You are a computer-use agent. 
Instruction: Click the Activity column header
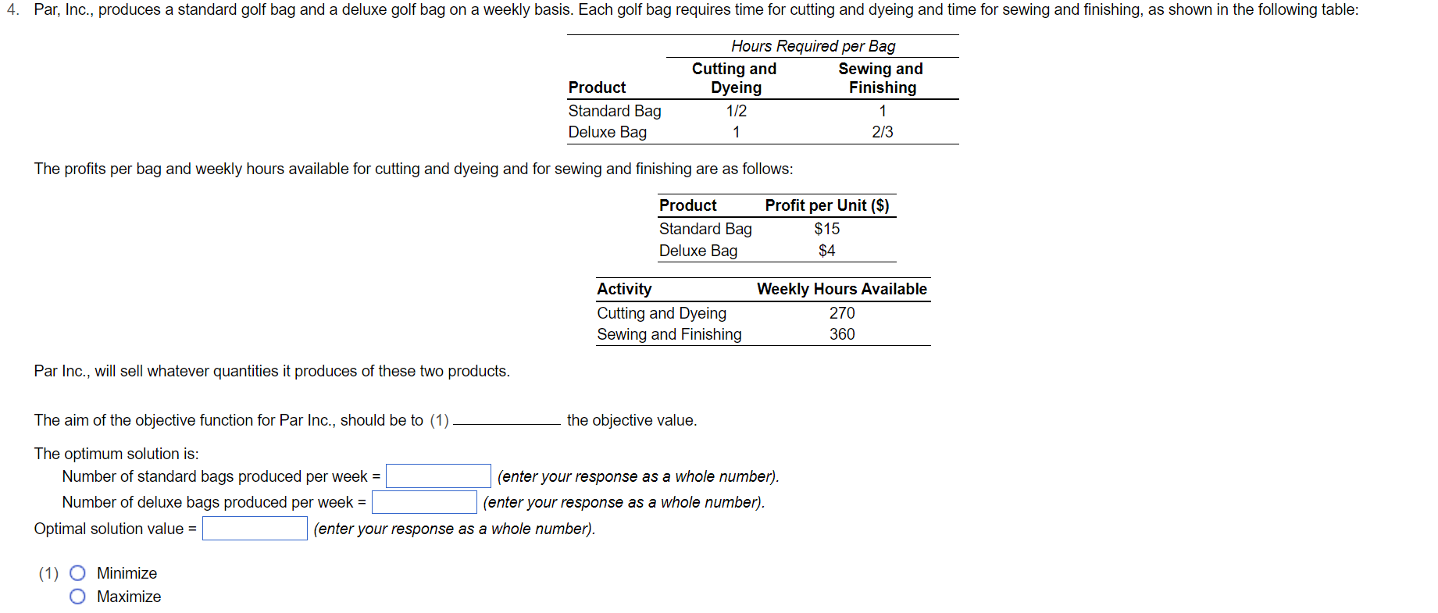click(624, 289)
